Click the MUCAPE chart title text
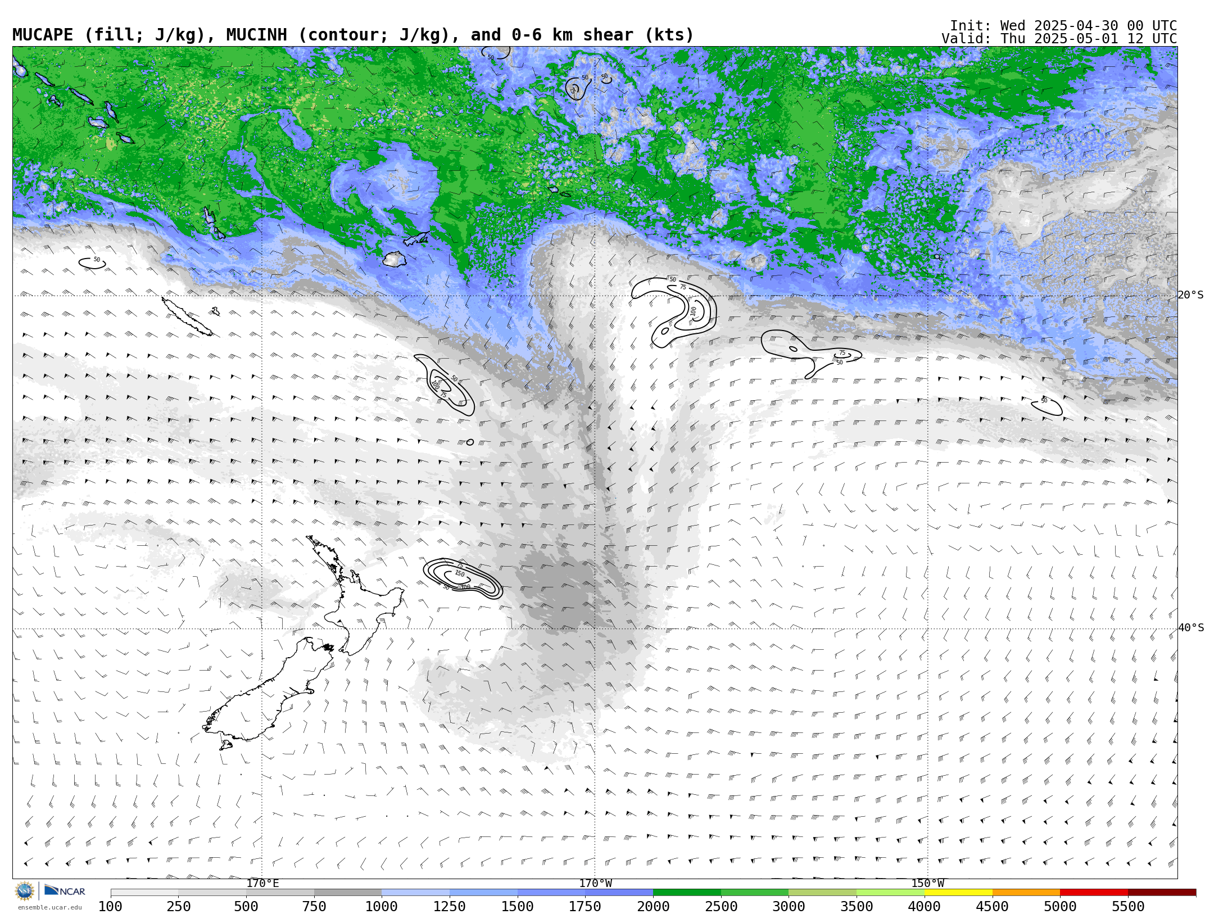The height and width of the screenshot is (914, 1214). (353, 35)
